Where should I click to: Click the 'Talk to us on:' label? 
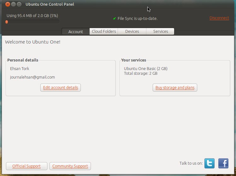[191, 163]
